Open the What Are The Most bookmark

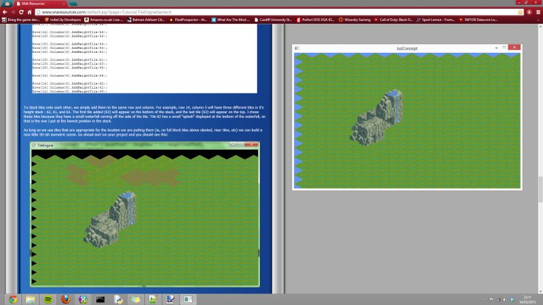[x=231, y=20]
